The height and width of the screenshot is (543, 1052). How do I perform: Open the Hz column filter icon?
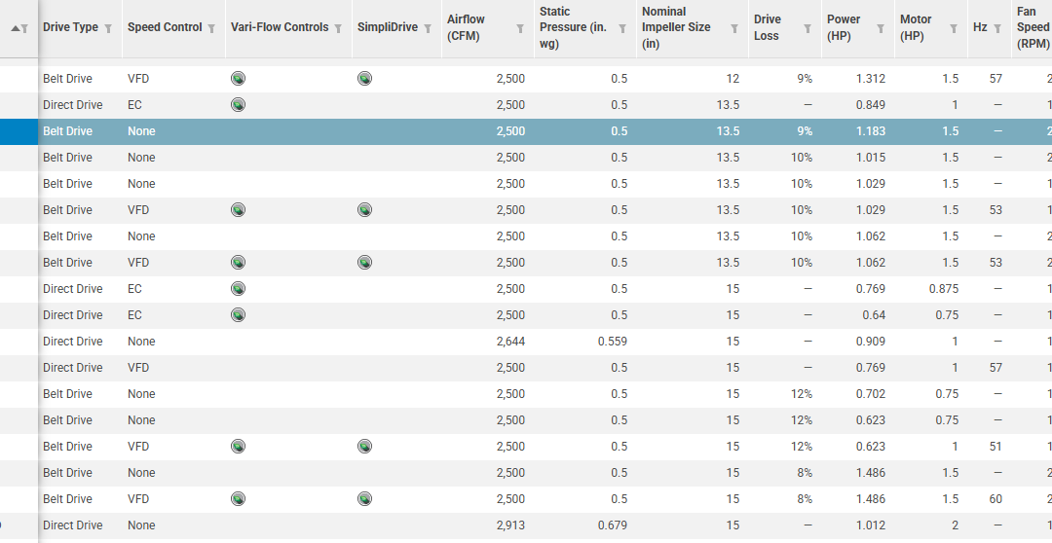(x=997, y=28)
